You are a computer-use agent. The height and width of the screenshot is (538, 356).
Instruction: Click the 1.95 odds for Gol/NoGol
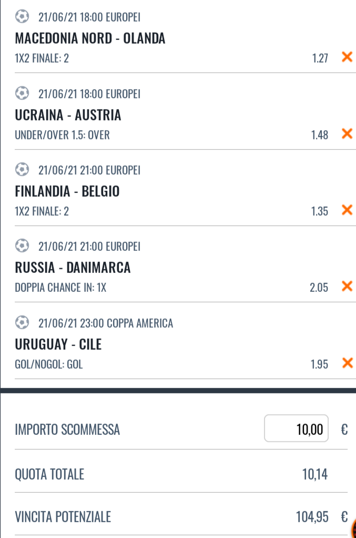(x=319, y=363)
